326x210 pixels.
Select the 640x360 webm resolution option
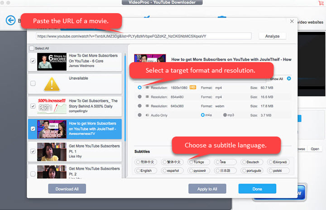[x=139, y=106]
